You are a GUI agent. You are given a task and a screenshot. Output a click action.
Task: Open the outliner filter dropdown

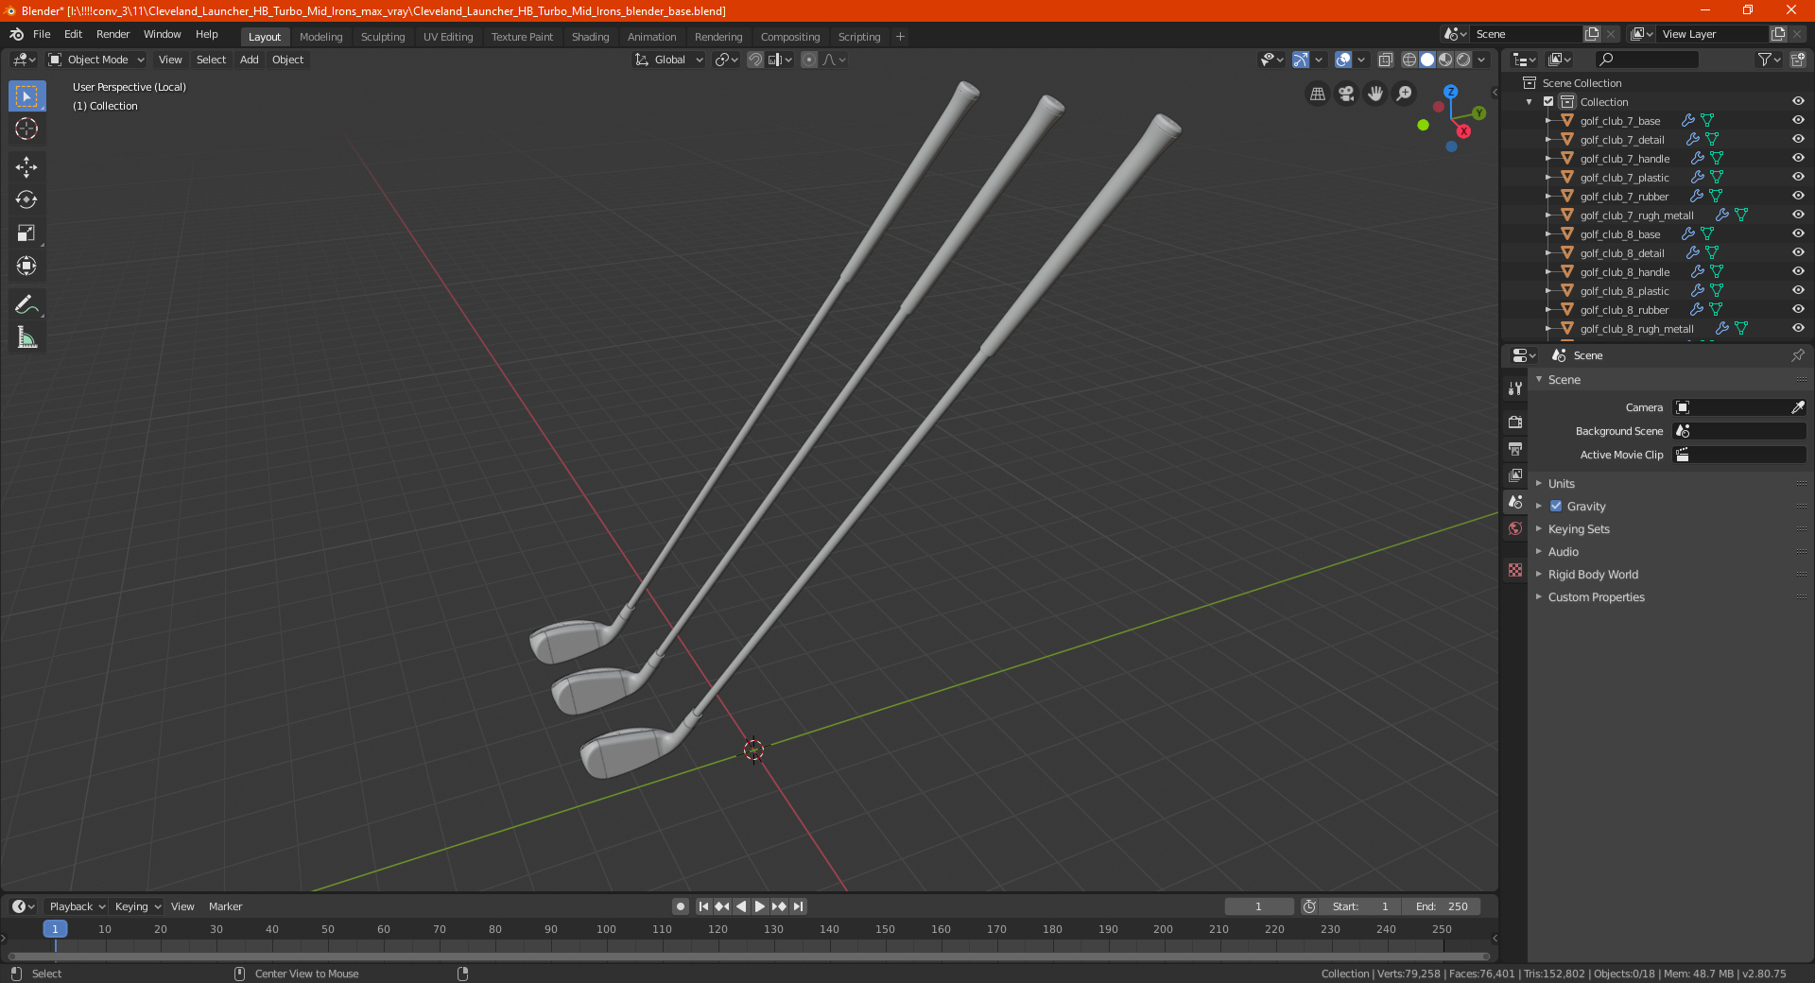pos(1769,60)
